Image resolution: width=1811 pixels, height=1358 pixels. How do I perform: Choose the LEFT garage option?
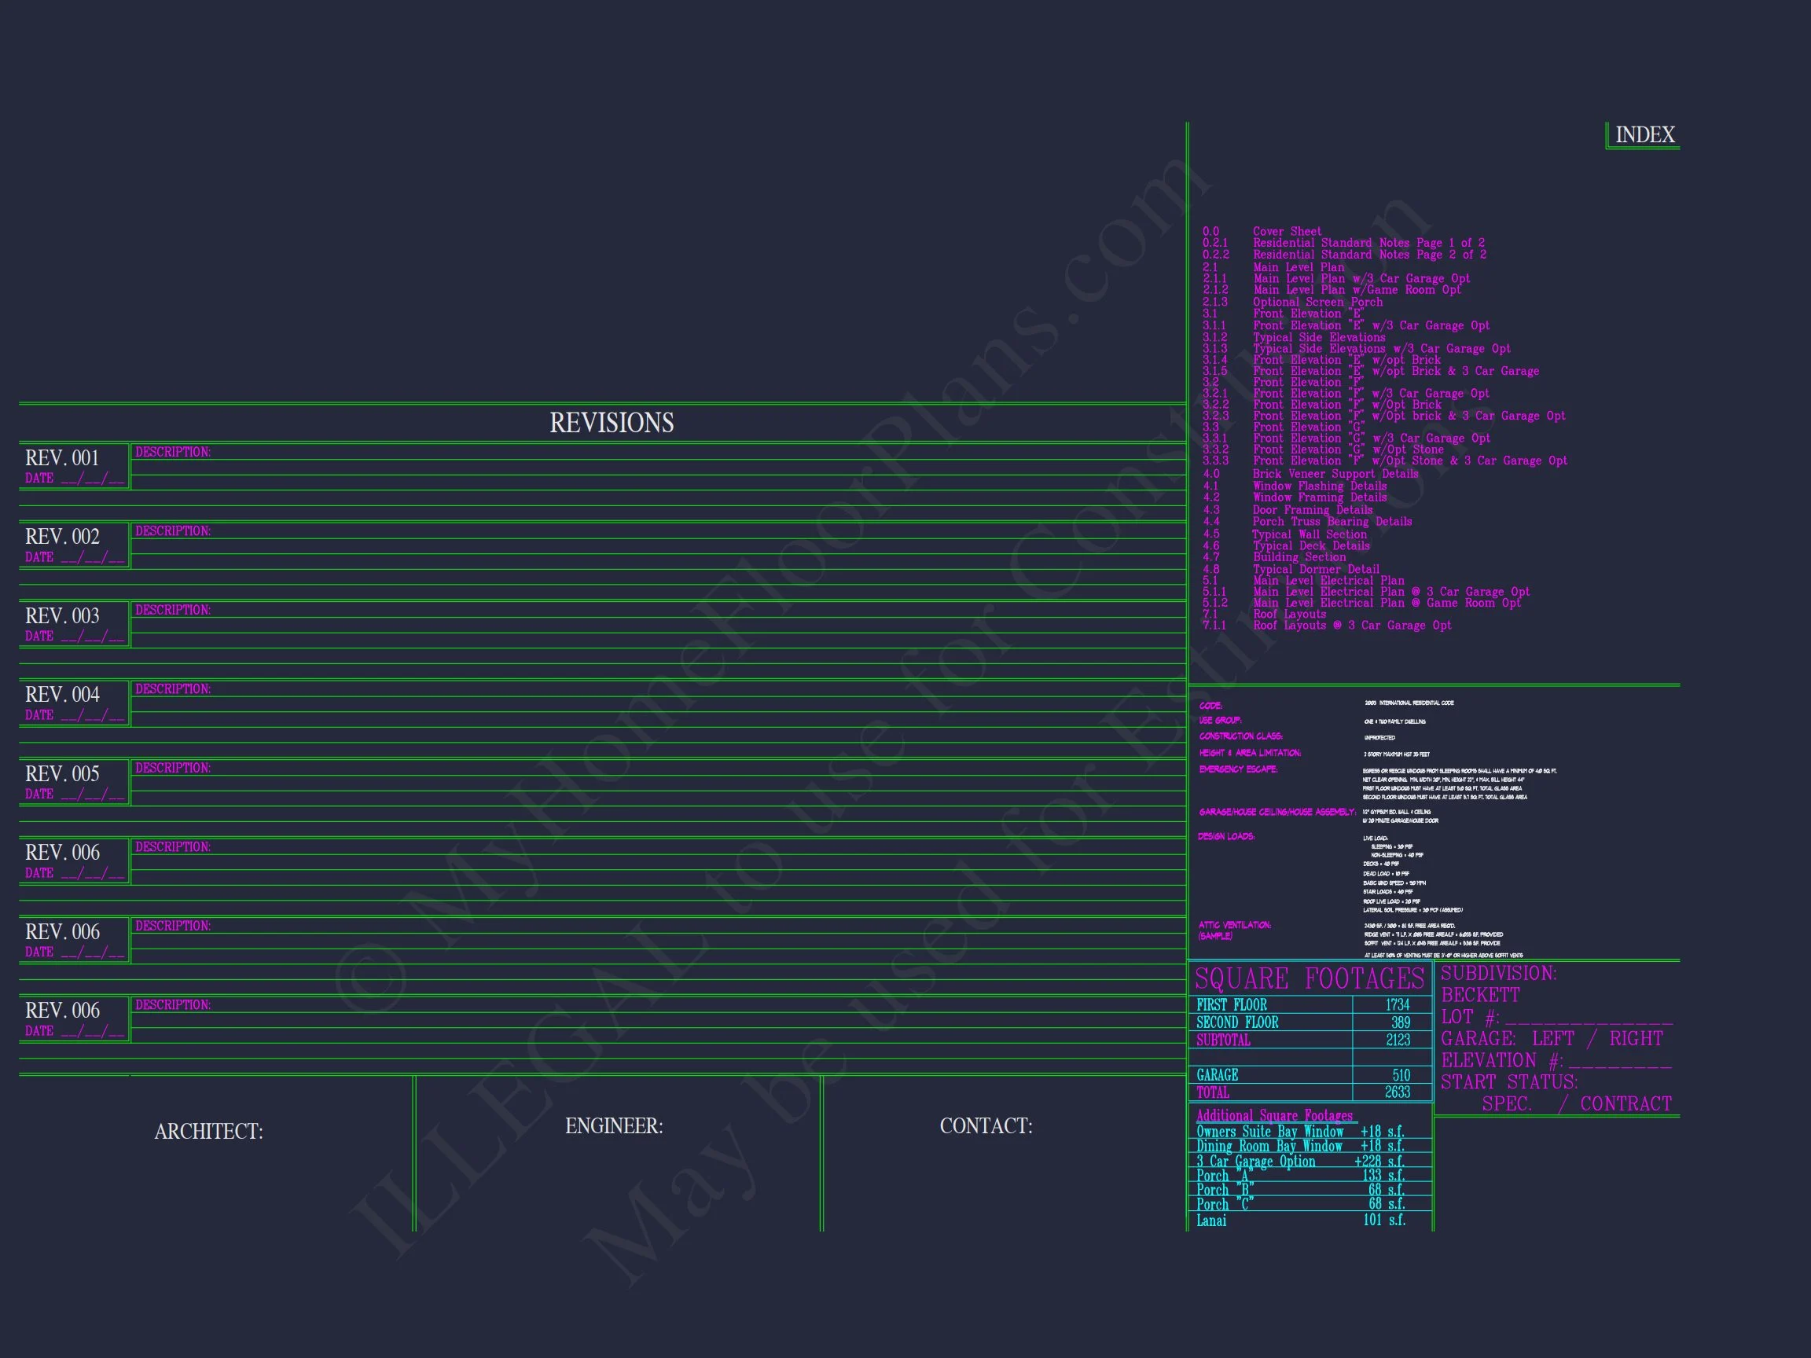[1553, 1039]
